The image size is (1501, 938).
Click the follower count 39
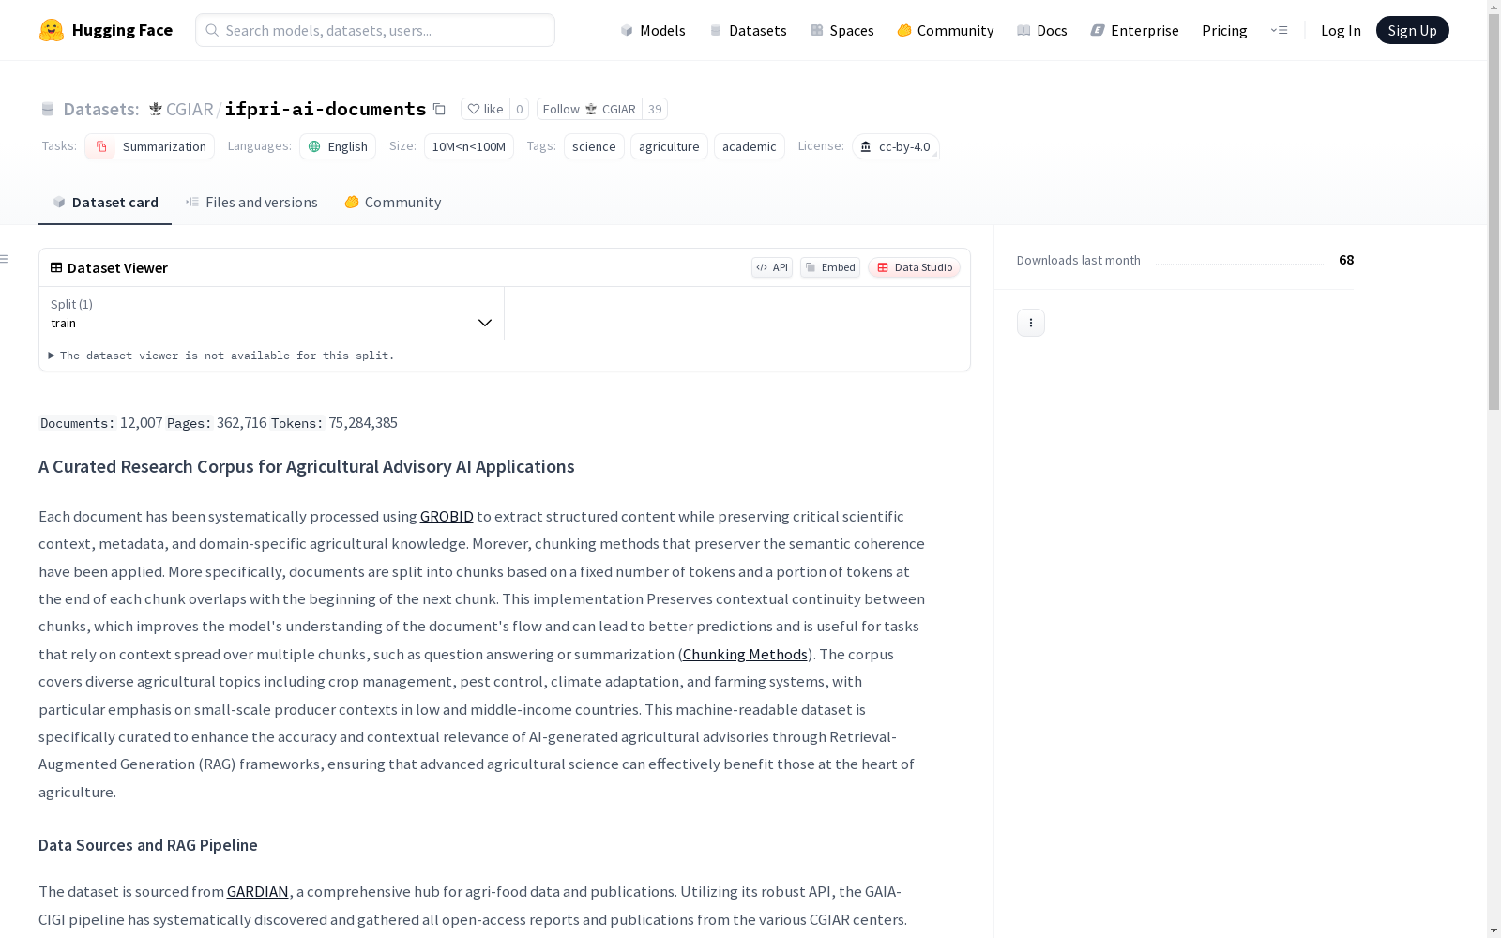click(x=655, y=109)
